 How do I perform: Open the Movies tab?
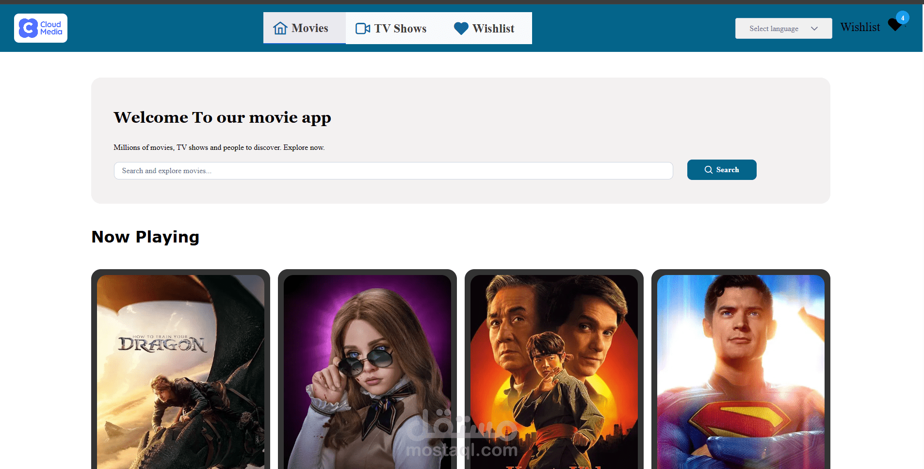coord(305,28)
